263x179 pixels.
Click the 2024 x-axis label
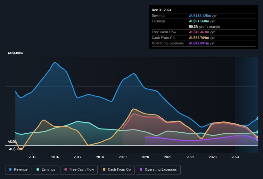[235, 157]
